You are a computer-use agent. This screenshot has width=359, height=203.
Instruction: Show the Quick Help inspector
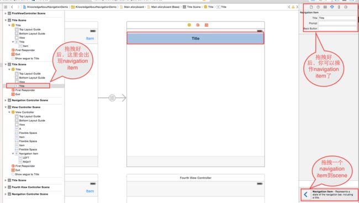(318, 7)
